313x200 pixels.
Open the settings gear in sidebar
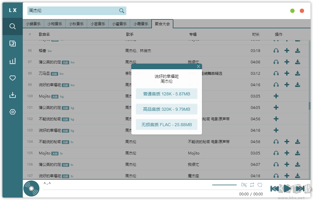(12, 112)
